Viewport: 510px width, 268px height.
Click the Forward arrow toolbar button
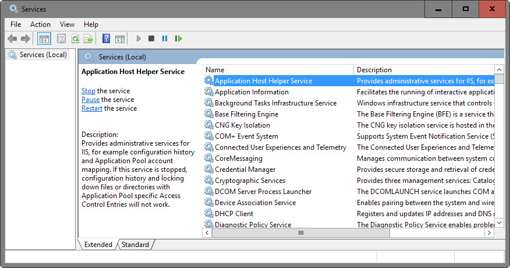pos(26,39)
